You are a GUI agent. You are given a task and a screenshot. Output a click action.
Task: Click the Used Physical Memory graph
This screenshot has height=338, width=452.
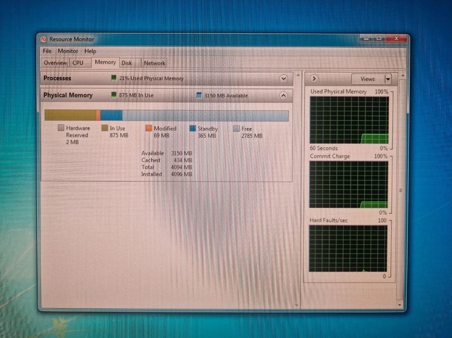pyautogui.click(x=350, y=120)
